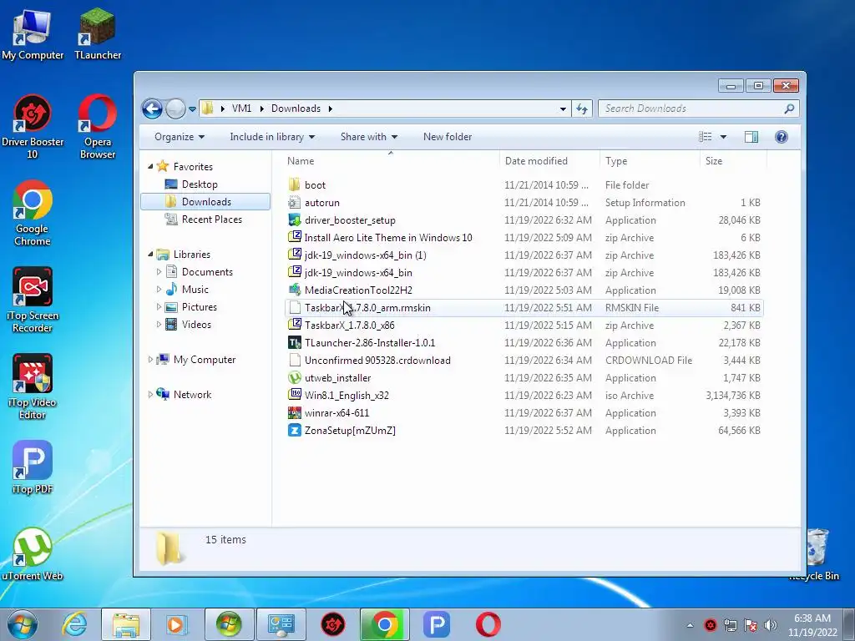Open Internet Explorer from the taskbar
The image size is (855, 641).
point(74,624)
